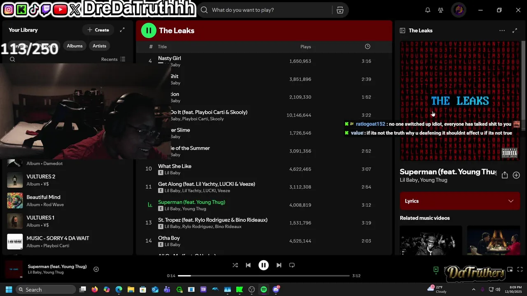Skip to the next track
Image resolution: width=527 pixels, height=296 pixels.
279,265
